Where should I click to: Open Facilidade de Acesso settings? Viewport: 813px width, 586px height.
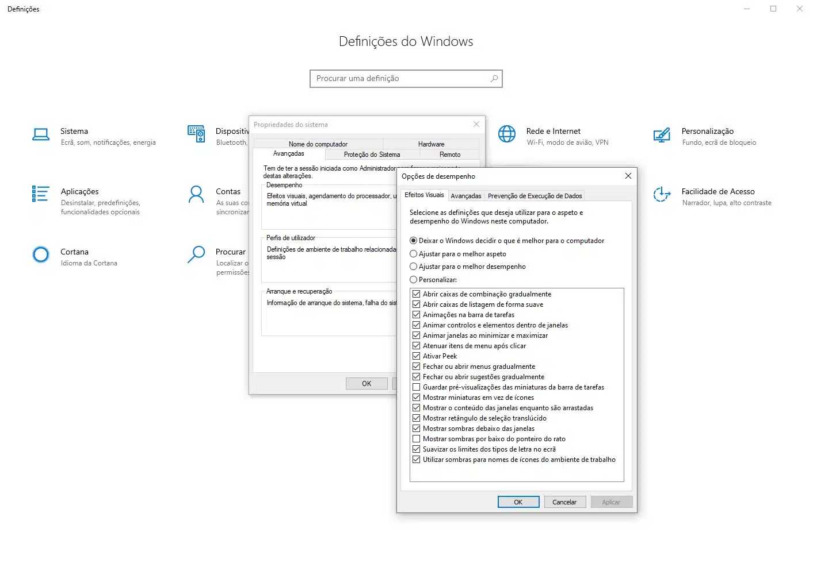[712, 196]
